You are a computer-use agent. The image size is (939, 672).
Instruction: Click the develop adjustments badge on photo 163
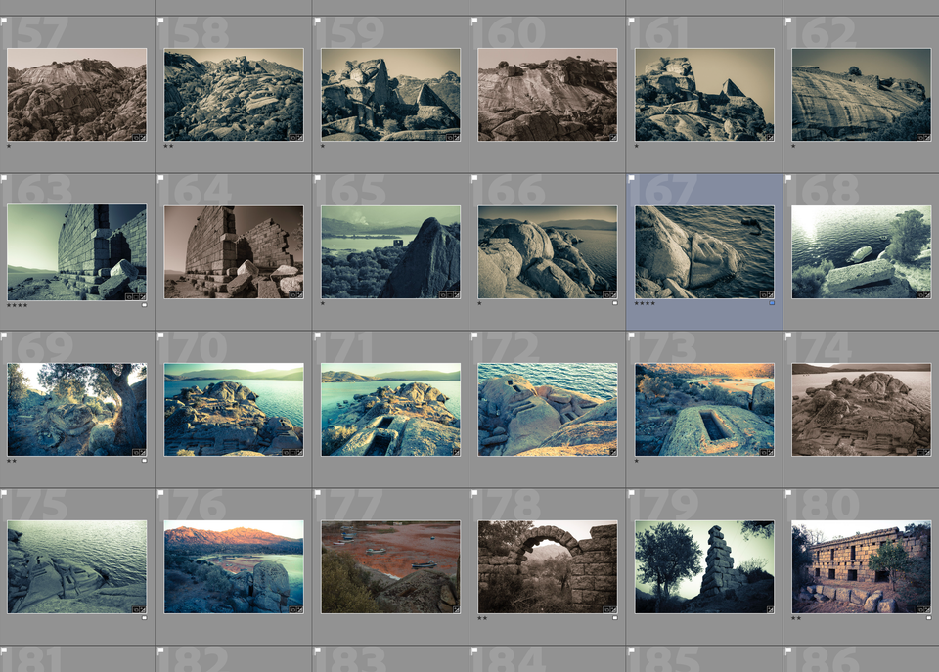pyautogui.click(x=143, y=295)
